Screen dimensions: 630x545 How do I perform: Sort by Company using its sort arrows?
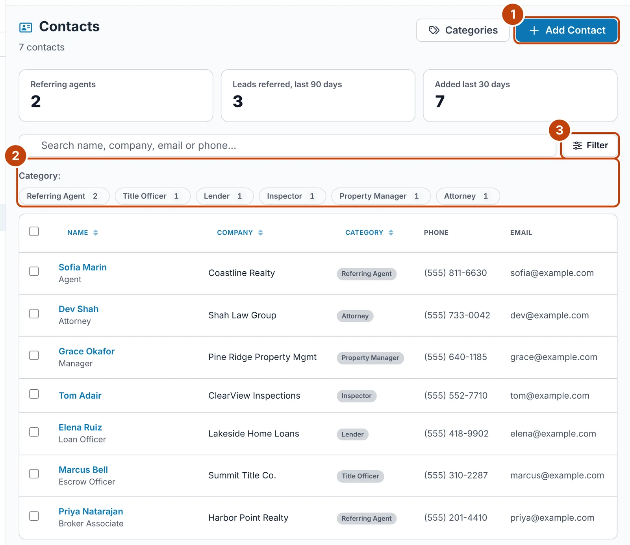[261, 233]
